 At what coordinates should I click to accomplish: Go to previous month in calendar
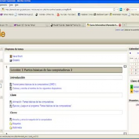point(130,53)
